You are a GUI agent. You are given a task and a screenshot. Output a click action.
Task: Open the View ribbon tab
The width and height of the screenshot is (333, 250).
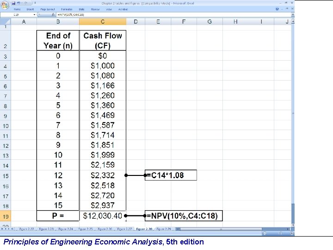pyautogui.click(x=109, y=9)
